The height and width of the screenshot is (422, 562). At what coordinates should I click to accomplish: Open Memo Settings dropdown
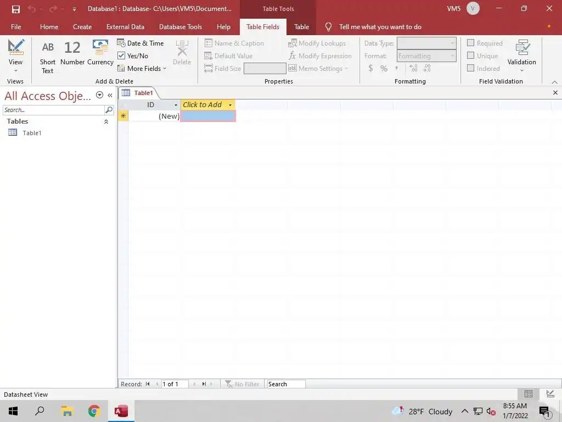(318, 69)
